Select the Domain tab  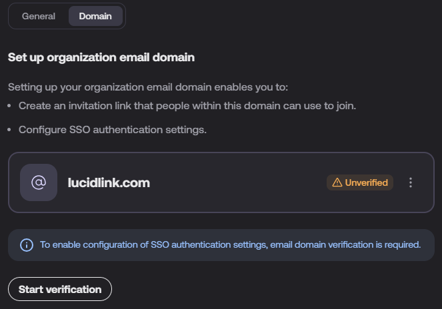95,17
